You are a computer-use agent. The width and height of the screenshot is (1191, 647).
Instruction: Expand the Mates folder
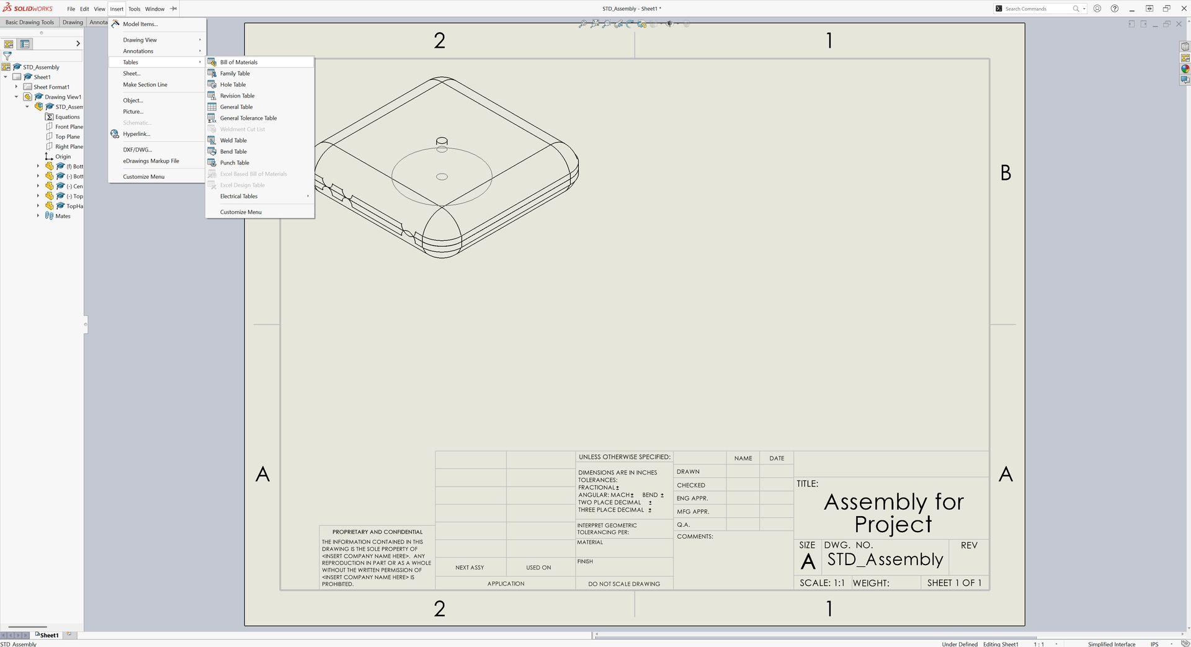(x=38, y=216)
